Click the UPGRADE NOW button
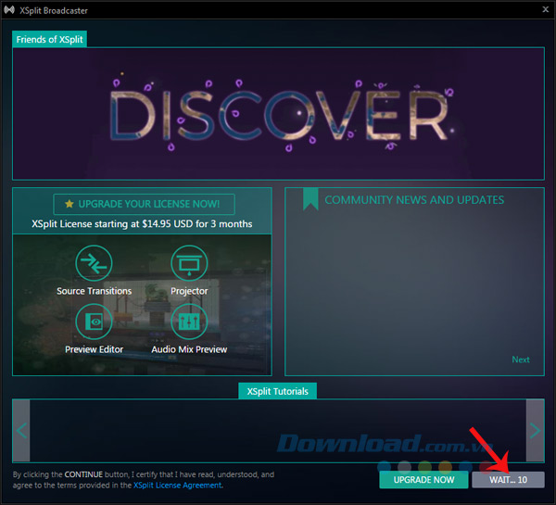This screenshot has height=505, width=556. tap(423, 480)
